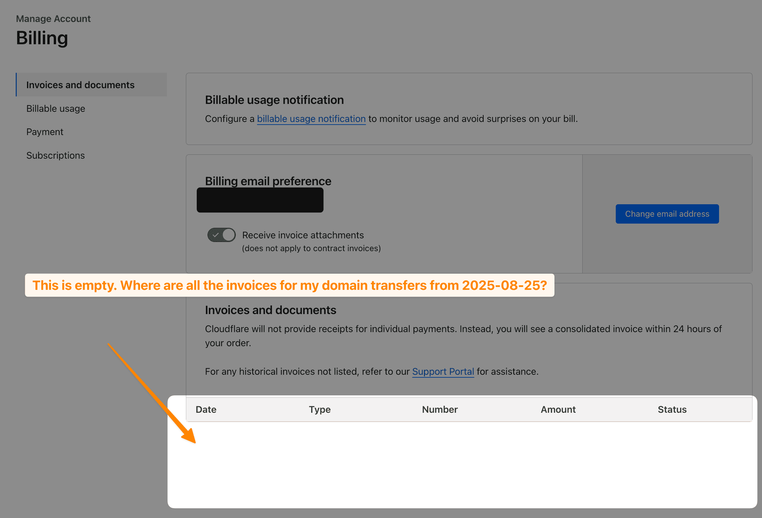Image resolution: width=762 pixels, height=518 pixels.
Task: Click the Type column header
Action: tap(320, 409)
